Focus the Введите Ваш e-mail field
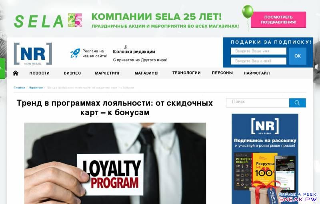 (x=258, y=61)
